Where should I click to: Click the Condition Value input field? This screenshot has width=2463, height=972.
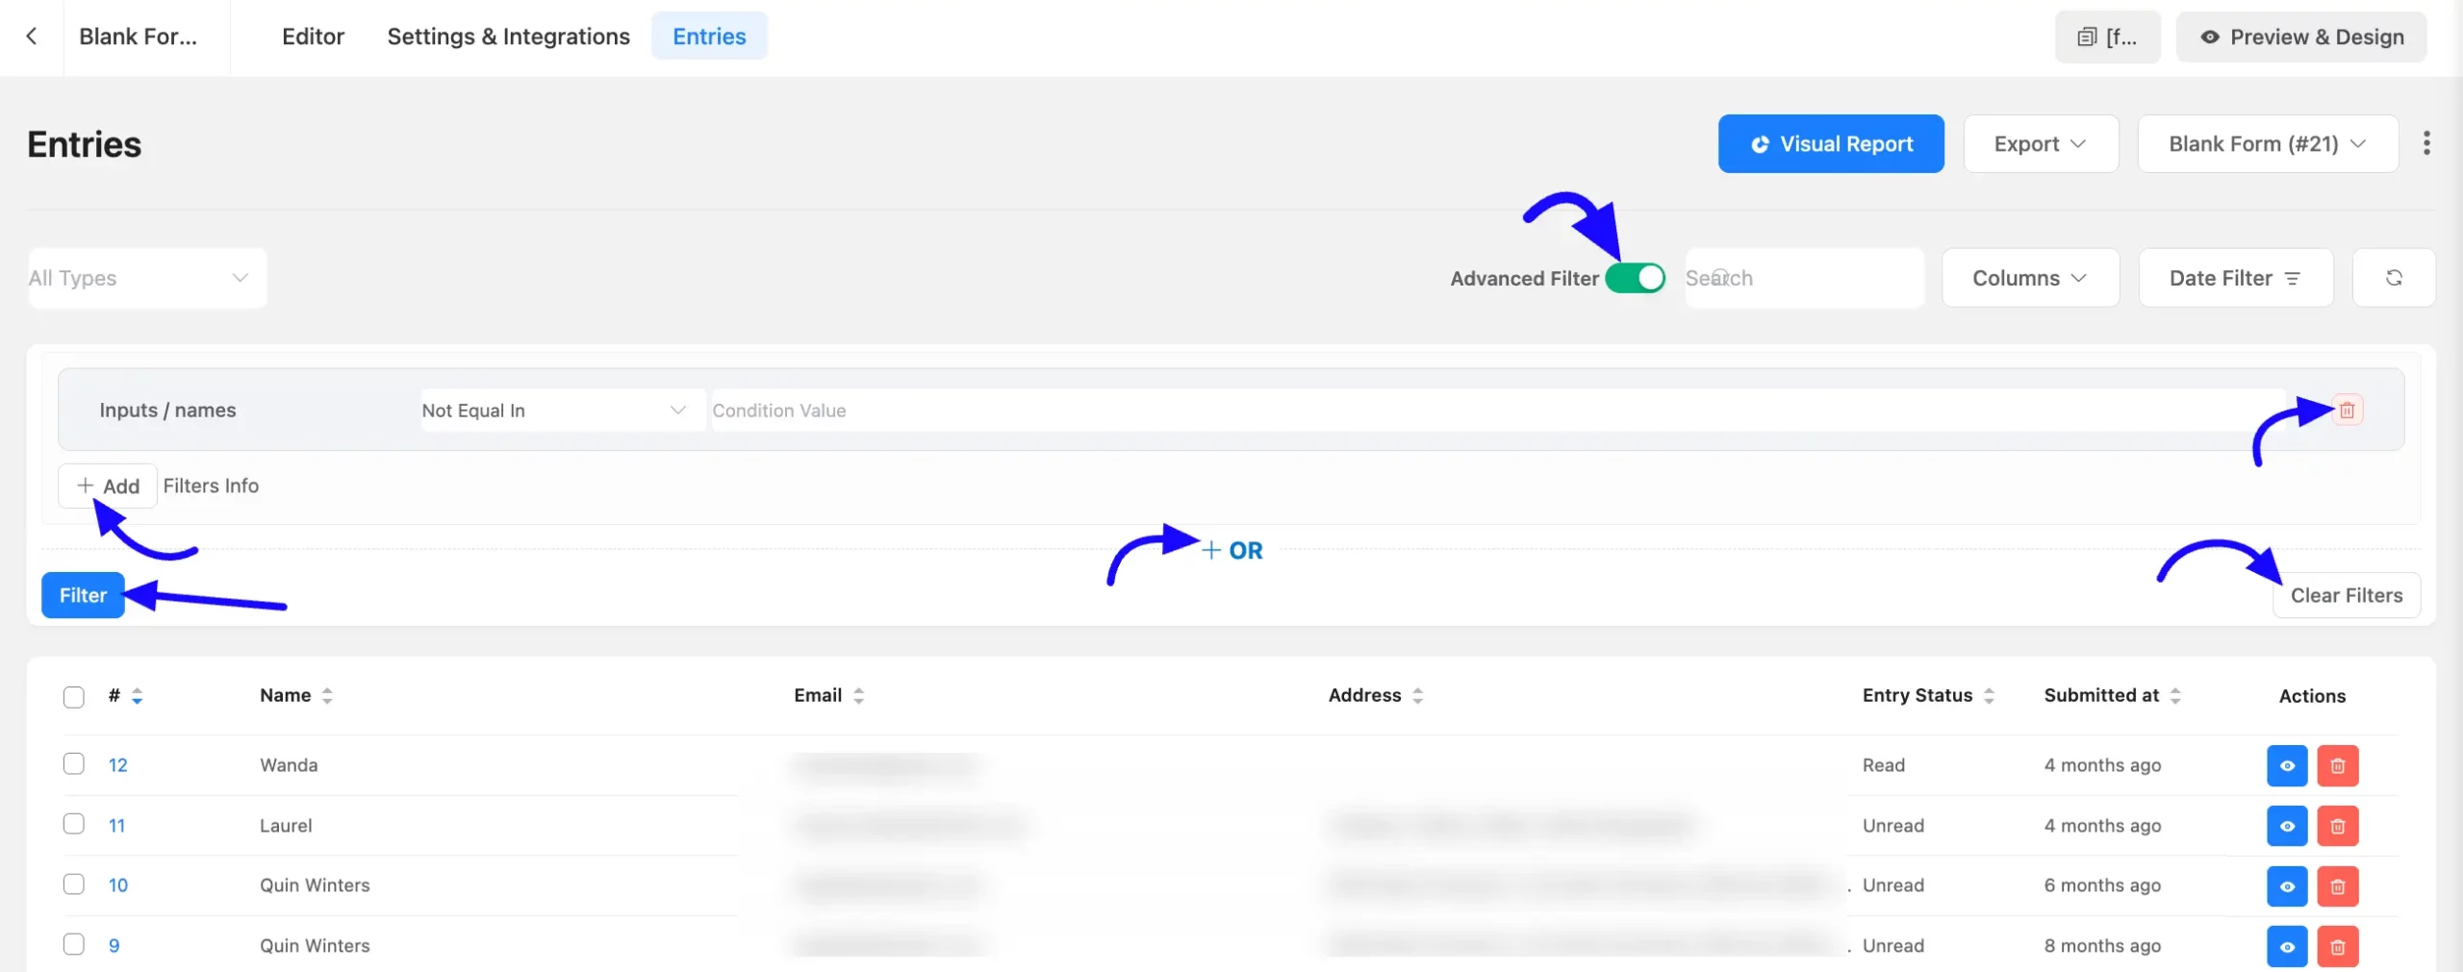[1498, 411]
